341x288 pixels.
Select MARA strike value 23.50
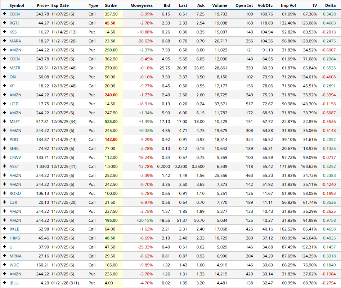[x=110, y=41]
